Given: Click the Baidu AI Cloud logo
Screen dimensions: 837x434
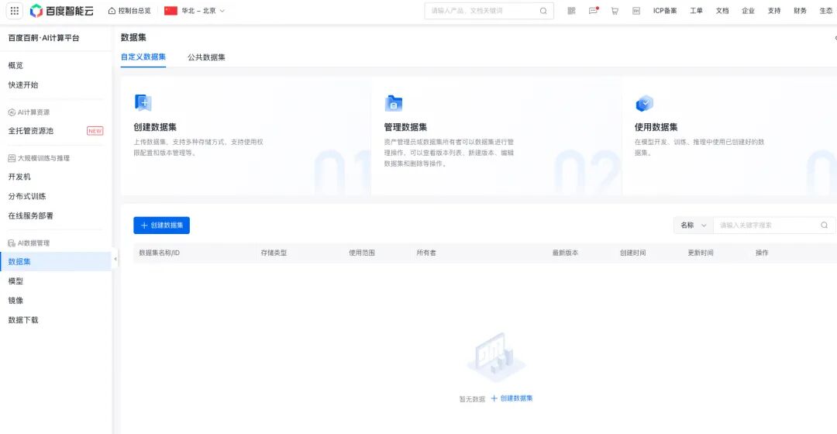Looking at the screenshot, I should (x=62, y=11).
